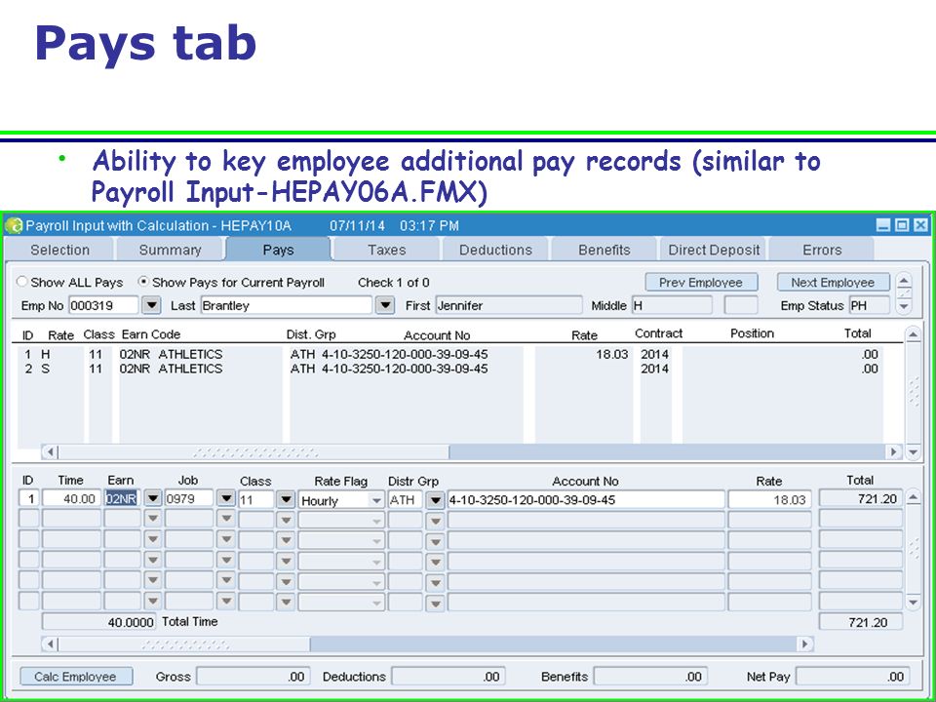Click the Next Employee button
936x702 pixels.
(x=834, y=283)
